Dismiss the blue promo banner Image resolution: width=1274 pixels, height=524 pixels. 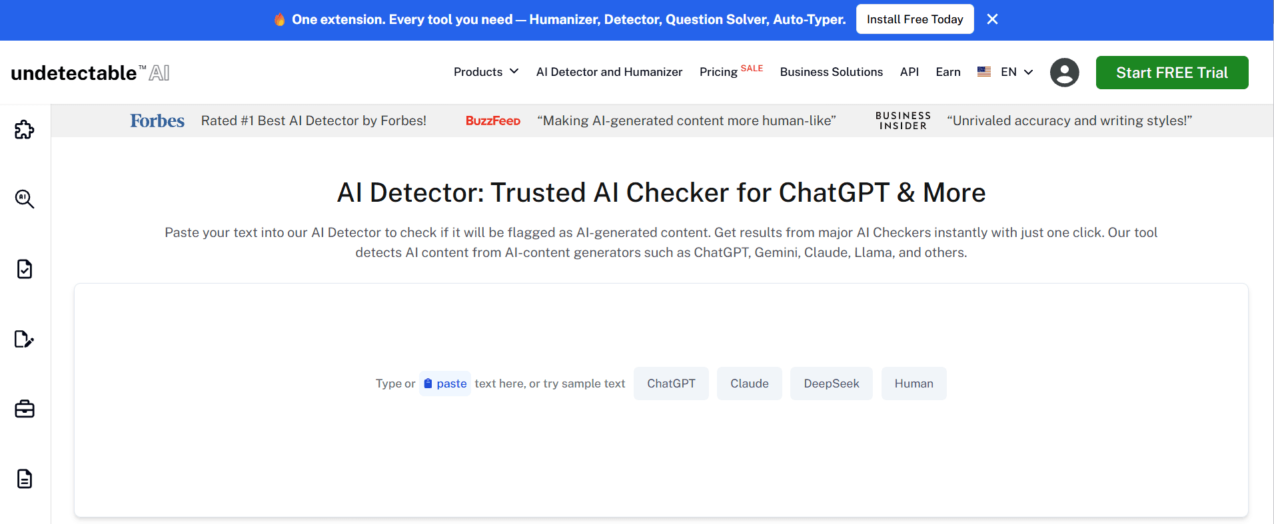[x=992, y=19]
